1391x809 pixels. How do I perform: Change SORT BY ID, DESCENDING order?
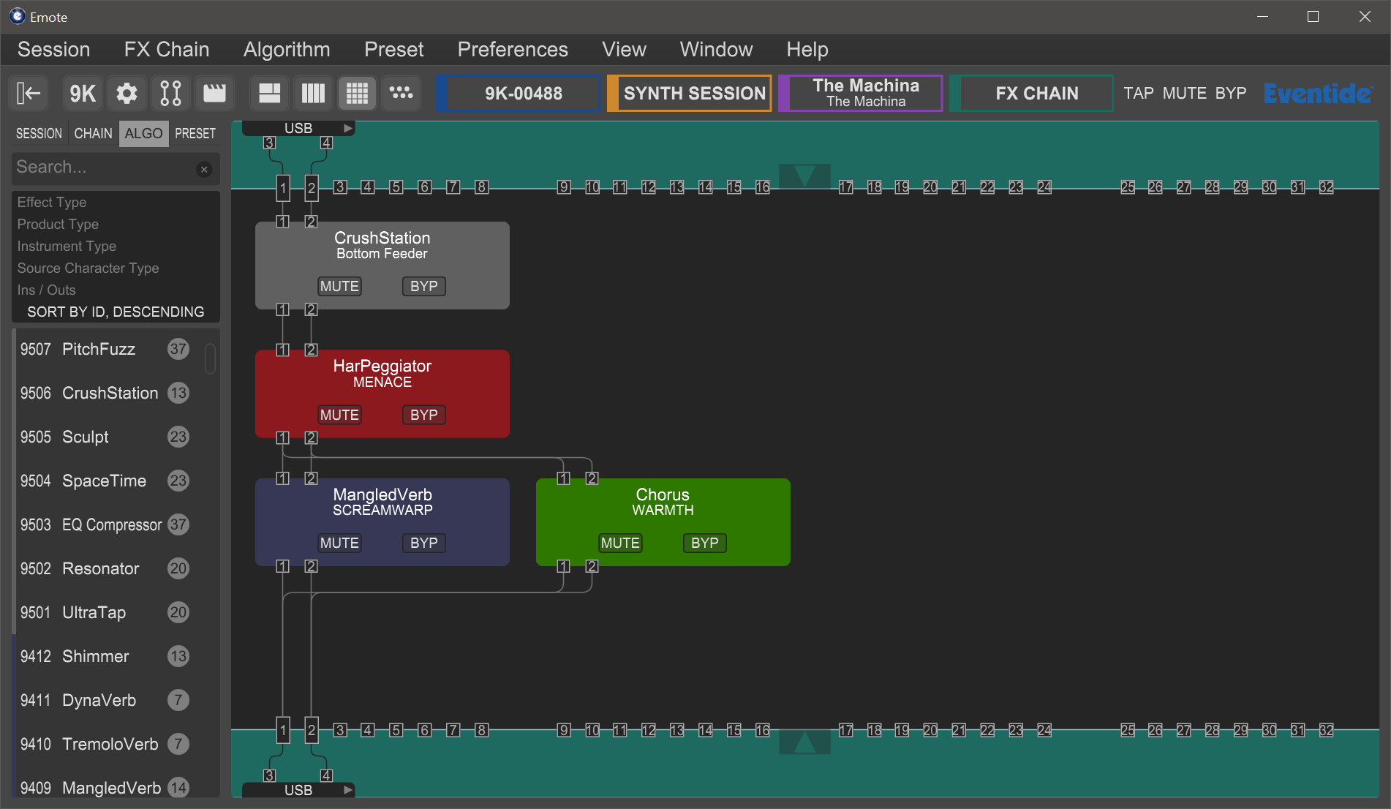(116, 312)
